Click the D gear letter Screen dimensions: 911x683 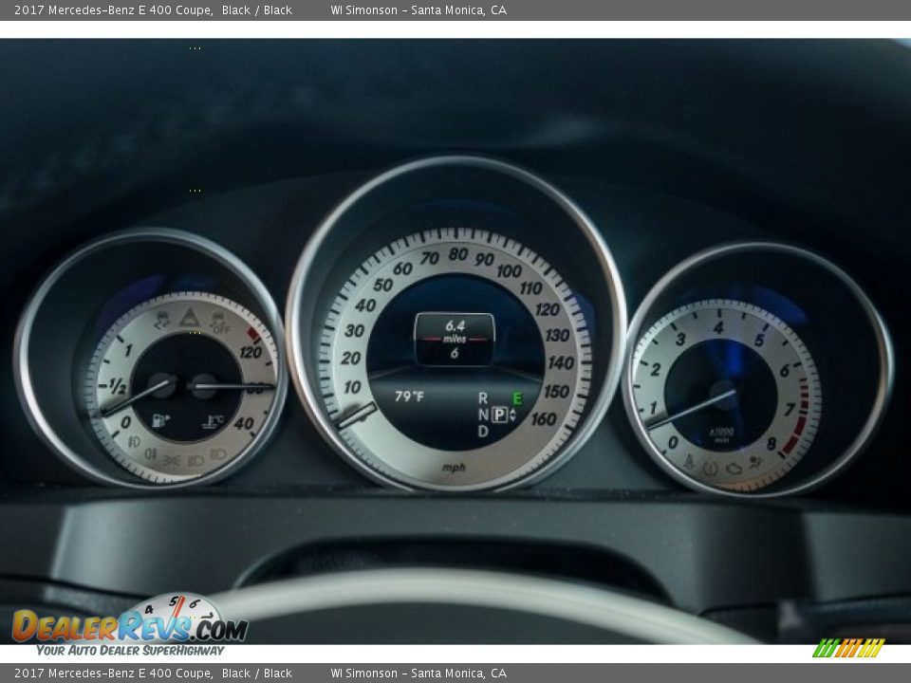pos(483,432)
